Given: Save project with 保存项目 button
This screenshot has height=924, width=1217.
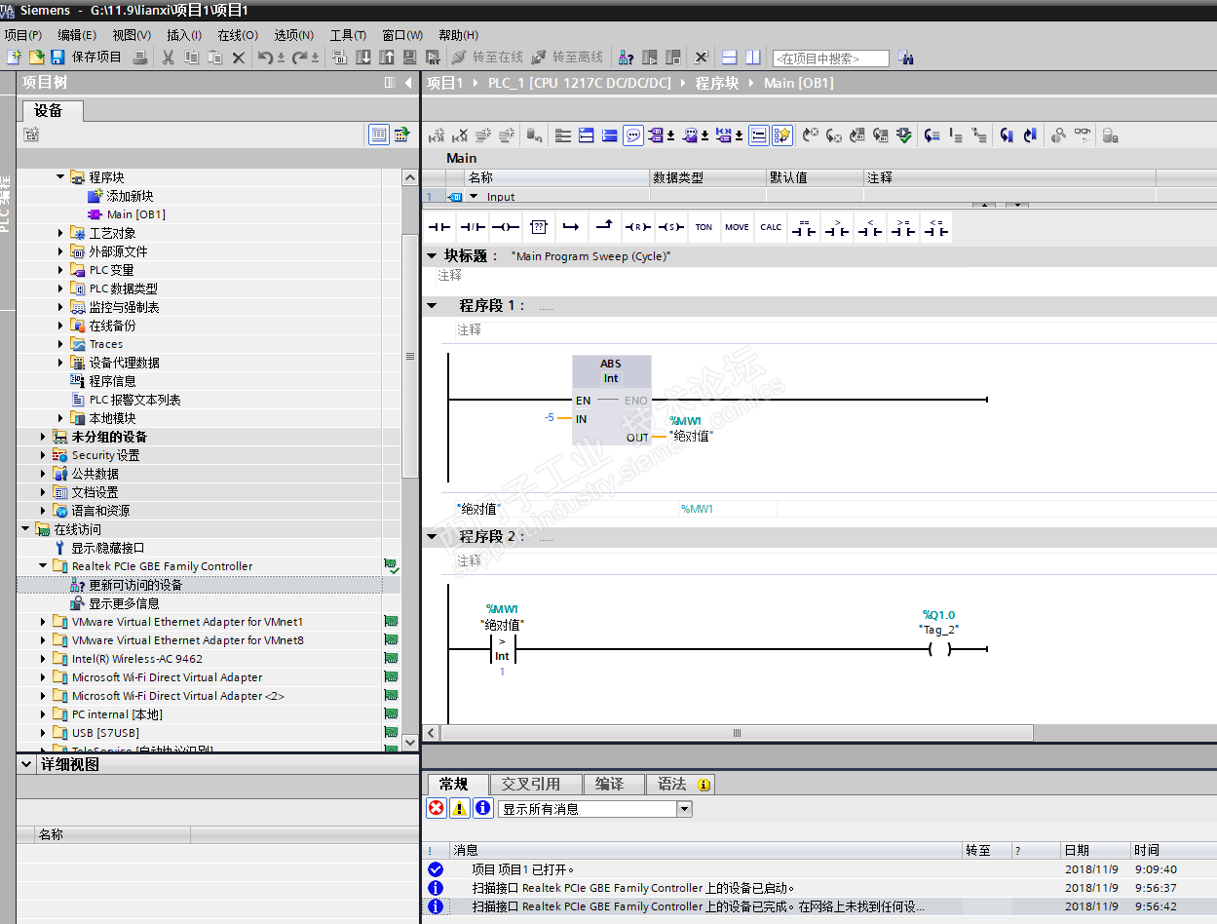Looking at the screenshot, I should [86, 58].
